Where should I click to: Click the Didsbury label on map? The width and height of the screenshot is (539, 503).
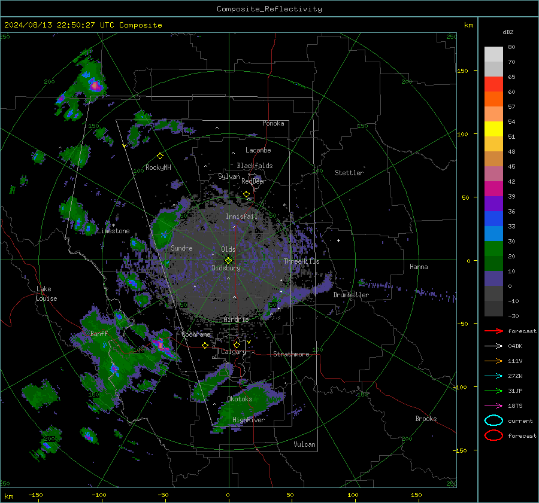pyautogui.click(x=226, y=268)
